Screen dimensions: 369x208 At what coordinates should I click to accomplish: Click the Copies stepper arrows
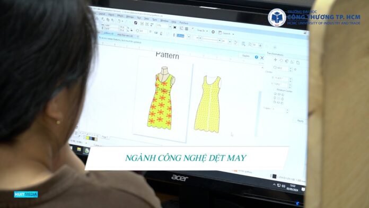pos(287,111)
